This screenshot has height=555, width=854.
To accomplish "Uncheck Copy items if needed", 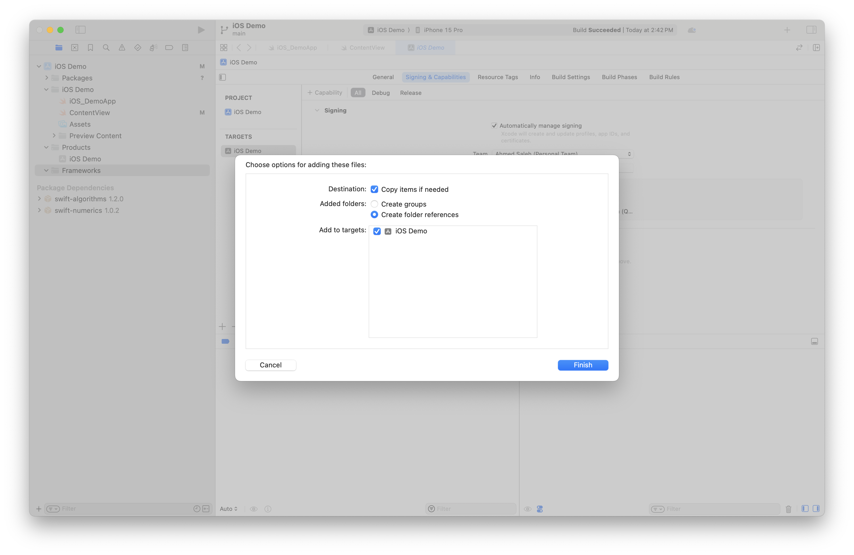I will pyautogui.click(x=374, y=189).
